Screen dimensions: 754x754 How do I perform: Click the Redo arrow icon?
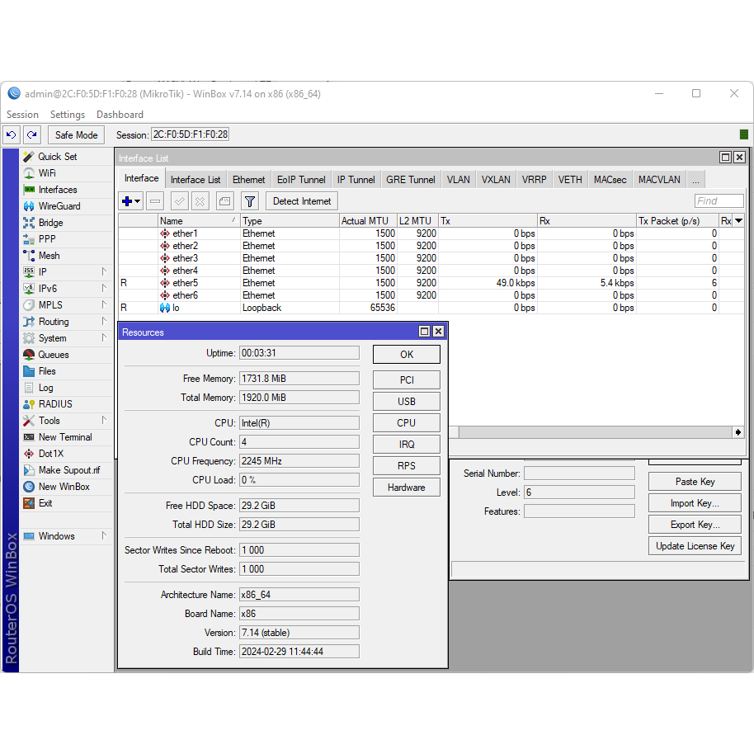(31, 134)
